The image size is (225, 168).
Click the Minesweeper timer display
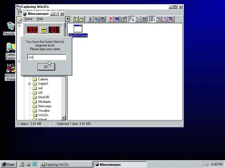click(54, 30)
